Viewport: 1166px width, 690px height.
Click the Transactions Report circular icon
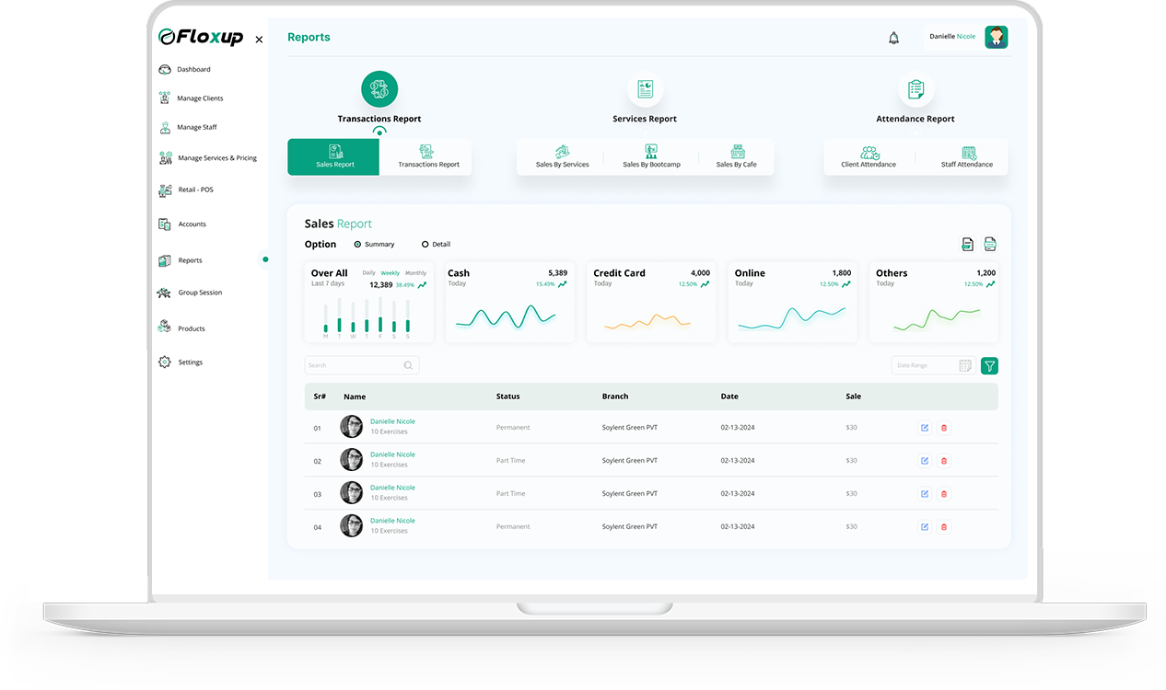pyautogui.click(x=379, y=89)
